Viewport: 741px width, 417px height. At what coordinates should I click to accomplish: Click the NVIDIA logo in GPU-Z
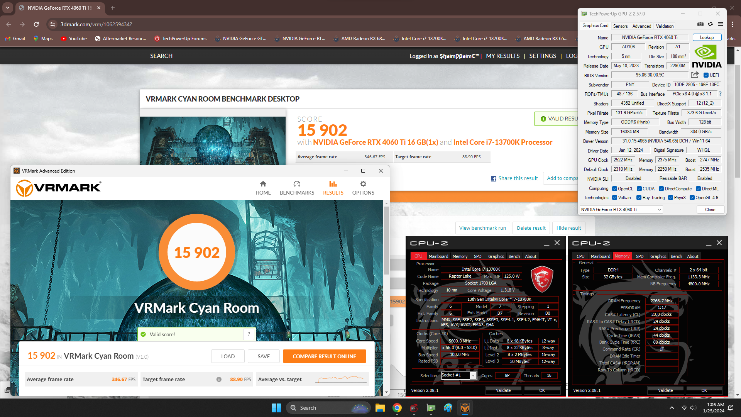(x=706, y=56)
